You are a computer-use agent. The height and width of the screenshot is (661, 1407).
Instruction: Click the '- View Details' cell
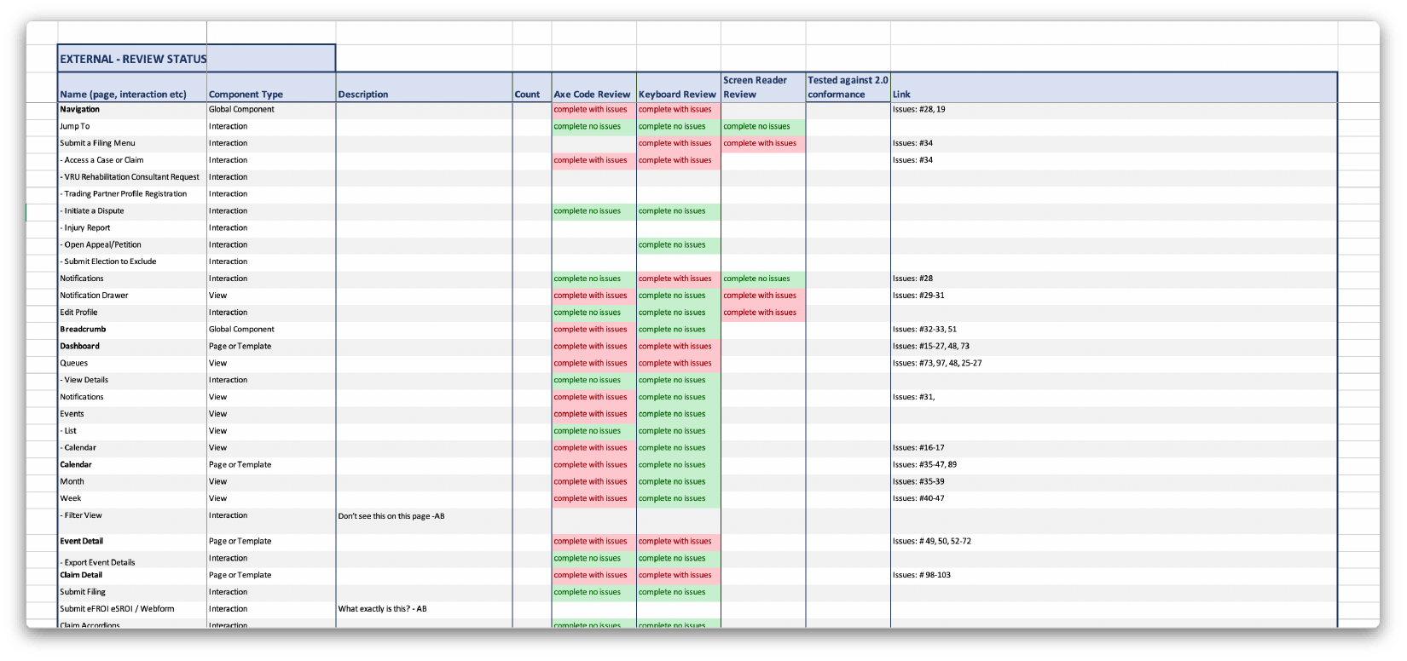click(x=132, y=381)
